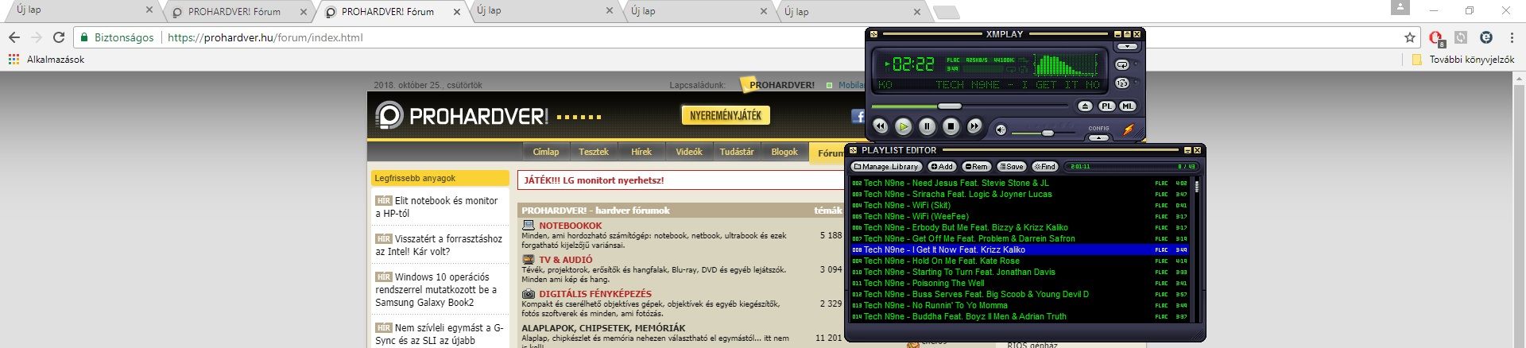The image size is (1526, 348).
Task: Click the red Opera-style extension icon
Action: tap(1436, 37)
